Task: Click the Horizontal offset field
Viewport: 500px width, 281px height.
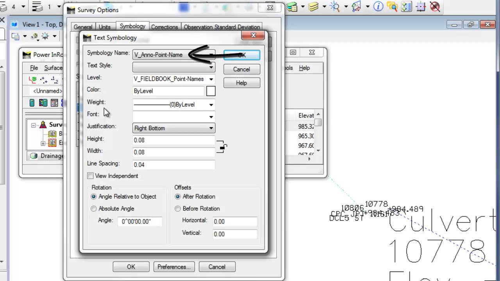Action: coord(235,221)
